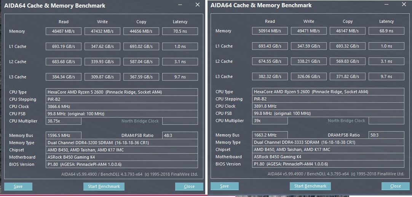Click the L3 Cache Write value 326.06 GB/s
Viewport: 412px width, 197px height.
click(309, 76)
